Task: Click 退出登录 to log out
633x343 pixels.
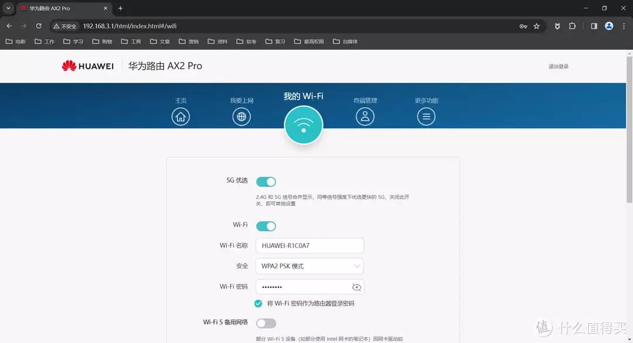Action: pos(558,66)
